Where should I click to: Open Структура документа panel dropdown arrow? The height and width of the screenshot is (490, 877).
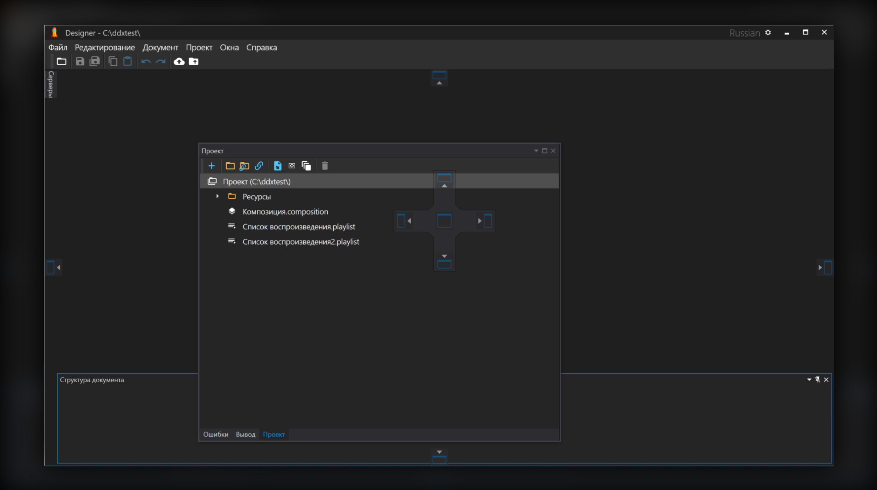[809, 380]
